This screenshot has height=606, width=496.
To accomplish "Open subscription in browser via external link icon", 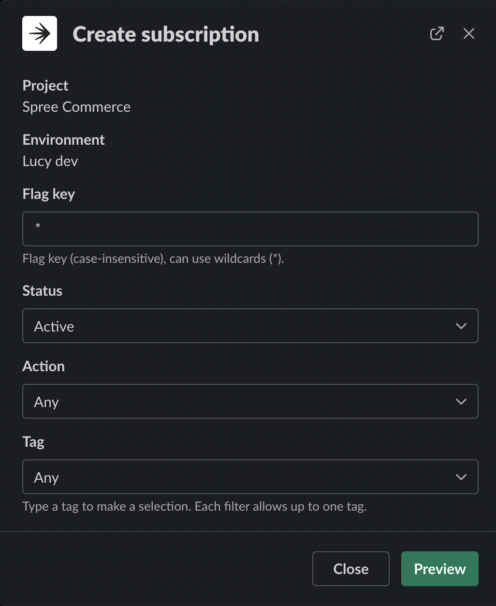I will (436, 33).
